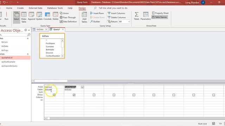Open the Help ribbon tab

pyautogui.click(x=70, y=8)
